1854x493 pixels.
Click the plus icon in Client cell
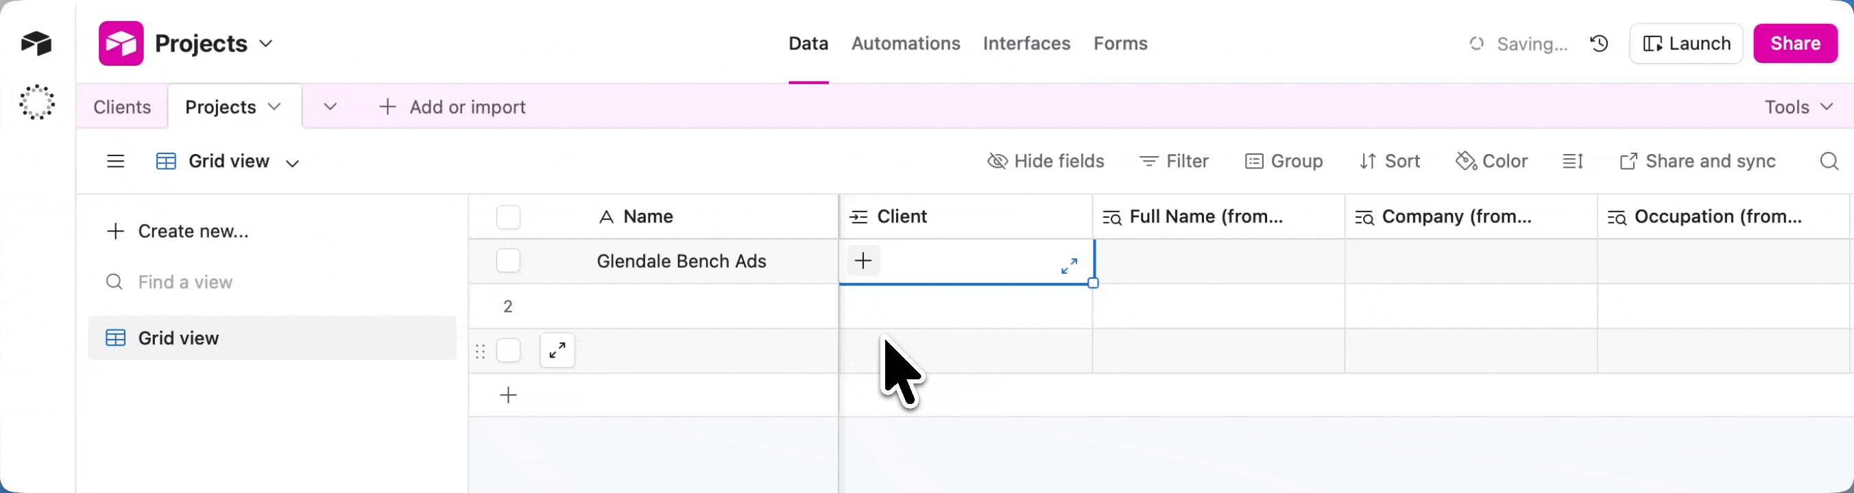[863, 261]
